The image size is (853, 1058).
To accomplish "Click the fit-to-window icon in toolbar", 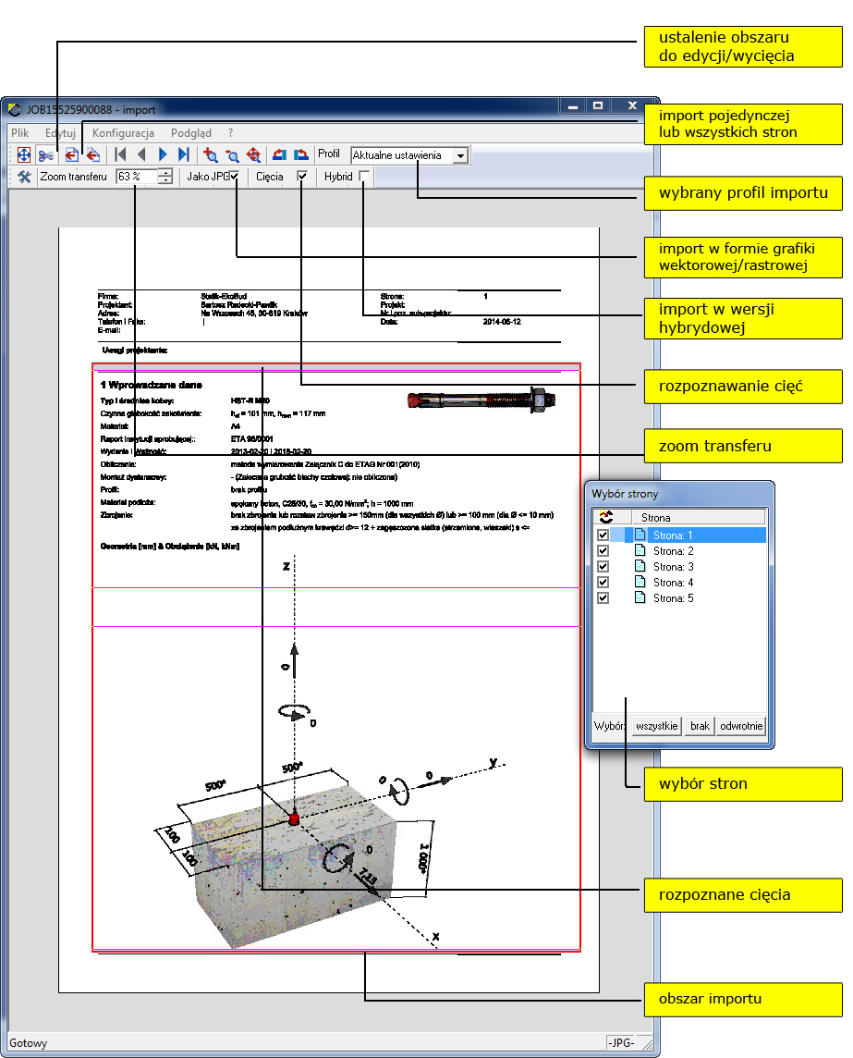I will point(23,155).
